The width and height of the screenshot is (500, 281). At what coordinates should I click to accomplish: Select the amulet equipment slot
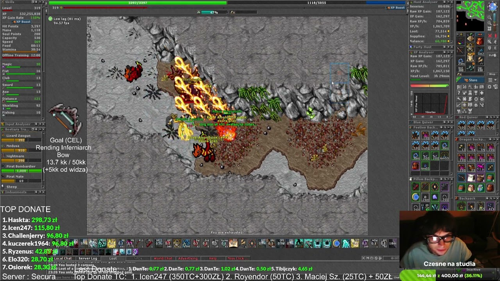(x=461, y=41)
